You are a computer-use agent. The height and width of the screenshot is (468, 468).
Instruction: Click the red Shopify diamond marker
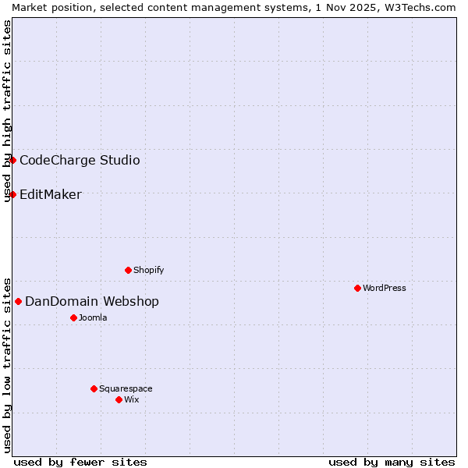click(x=128, y=270)
